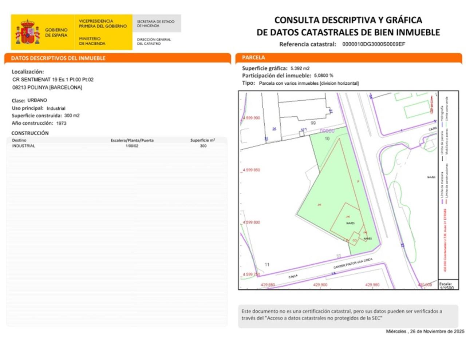Click the catastral reference number 0000010DG3000S0009EF
466x349 pixels.
(374, 44)
